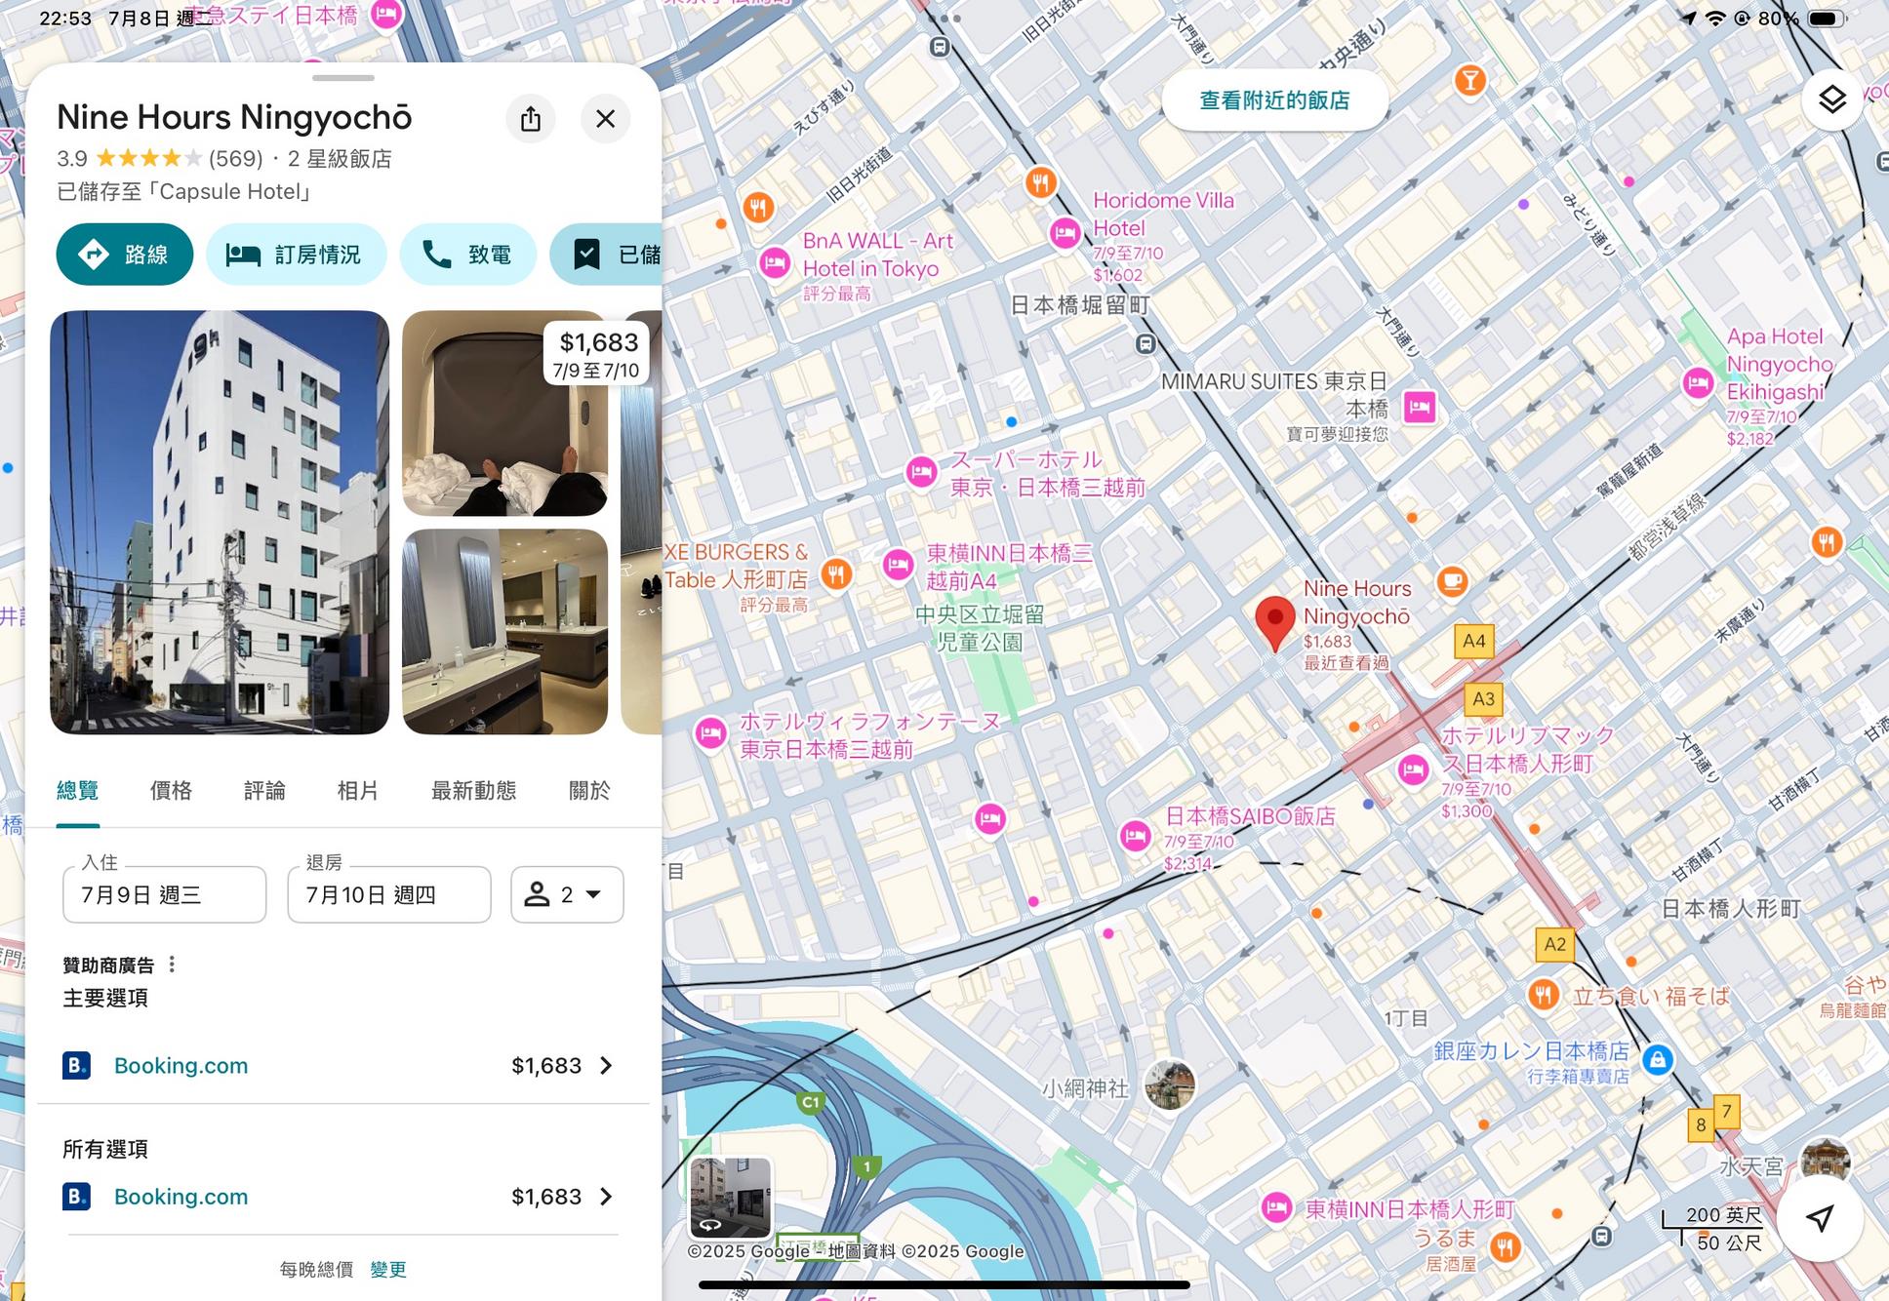The height and width of the screenshot is (1301, 1889).
Task: Select the 總覽 overview tab
Action: point(77,790)
